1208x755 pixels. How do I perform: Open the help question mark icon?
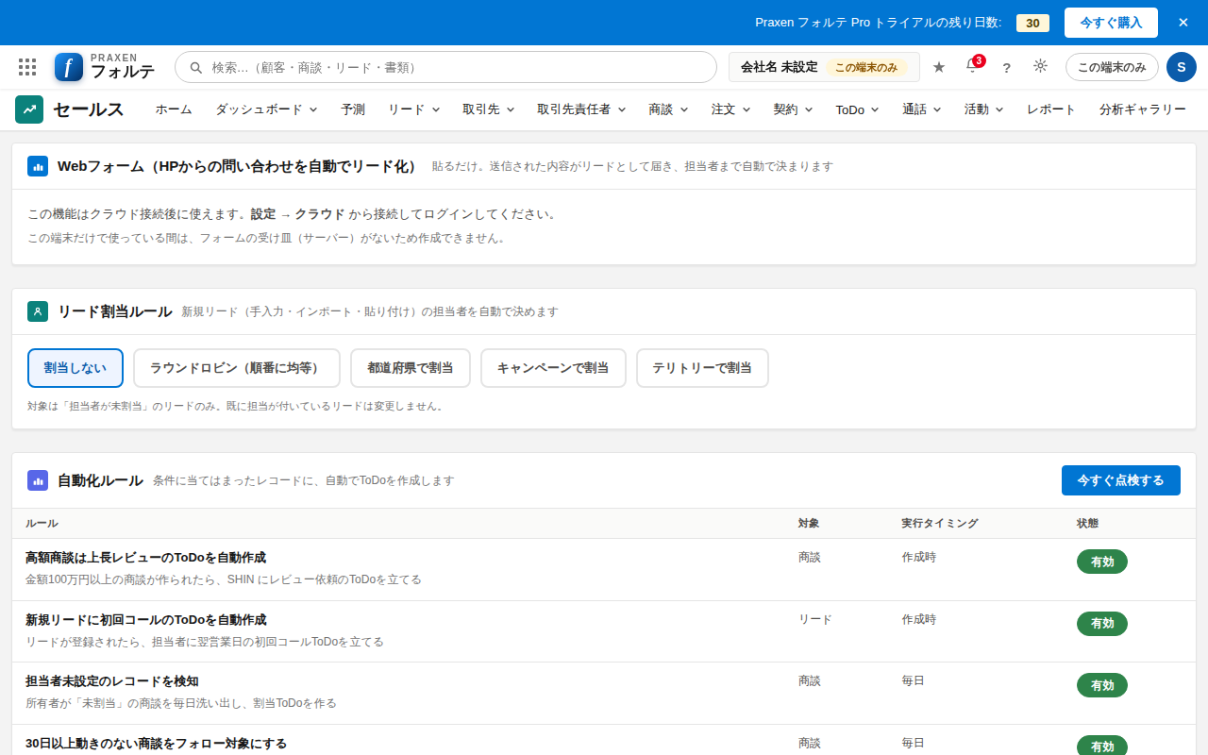[x=1006, y=68]
